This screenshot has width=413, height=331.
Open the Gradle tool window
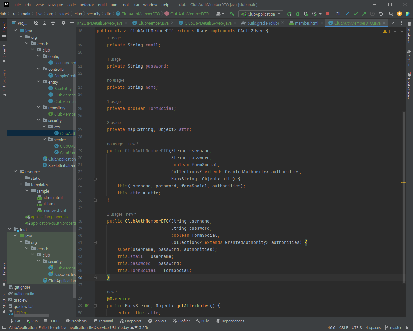409,58
